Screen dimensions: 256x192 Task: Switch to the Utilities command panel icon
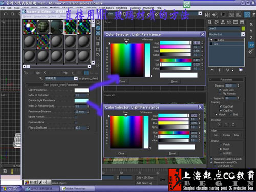pyautogui.click(x=242, y=22)
